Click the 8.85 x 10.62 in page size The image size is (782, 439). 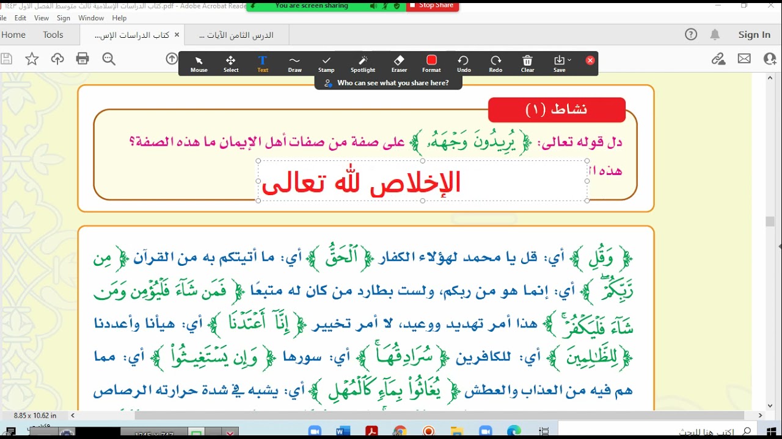[35, 416]
